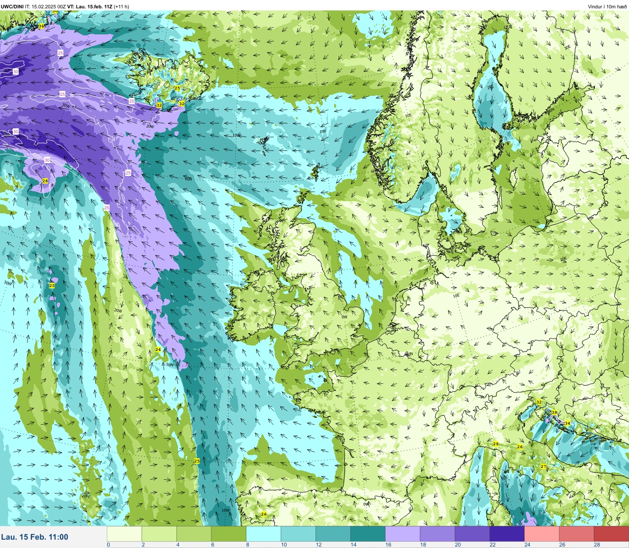Click the legend scale number 16
The width and height of the screenshot is (629, 548).
click(388, 545)
